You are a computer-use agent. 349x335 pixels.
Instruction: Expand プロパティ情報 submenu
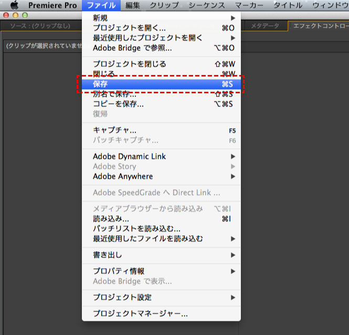tap(161, 271)
